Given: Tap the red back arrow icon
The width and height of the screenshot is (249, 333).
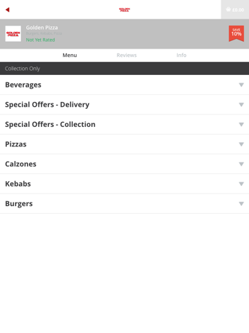Looking at the screenshot, I should (8, 10).
